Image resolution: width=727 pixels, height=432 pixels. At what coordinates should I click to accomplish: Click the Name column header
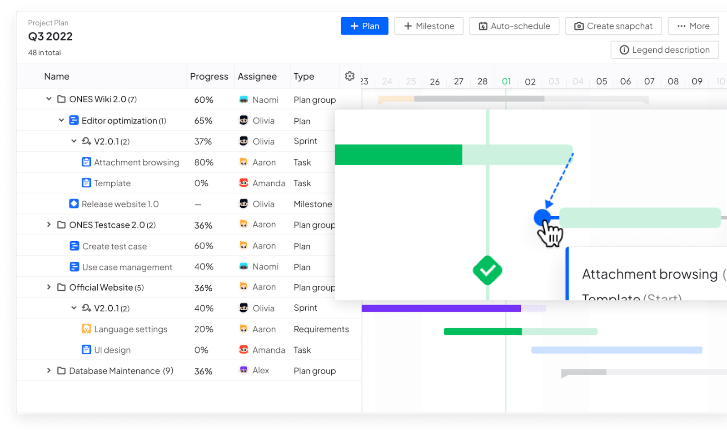coord(56,76)
